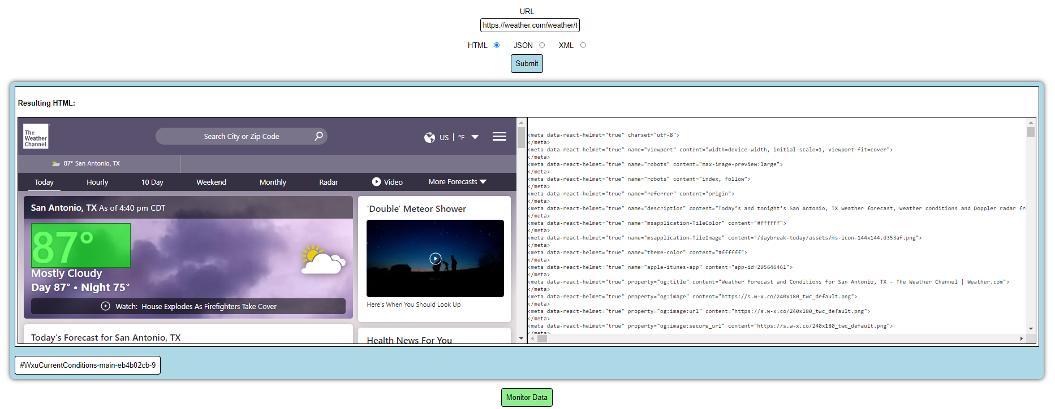
Task: Open the Weekend tab
Action: [x=211, y=182]
